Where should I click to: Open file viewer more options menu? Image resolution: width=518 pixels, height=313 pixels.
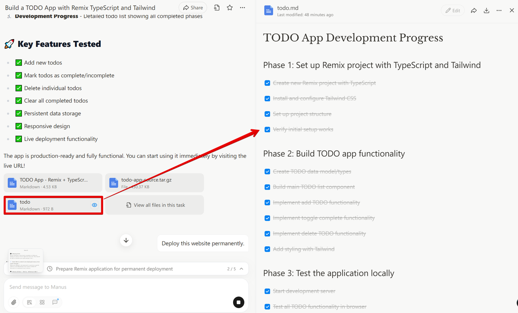click(499, 11)
